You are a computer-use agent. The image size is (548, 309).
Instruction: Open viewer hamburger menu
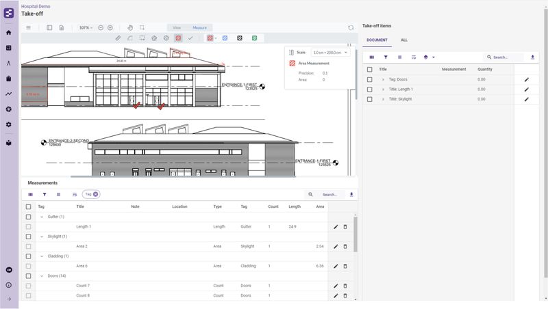click(x=28, y=27)
